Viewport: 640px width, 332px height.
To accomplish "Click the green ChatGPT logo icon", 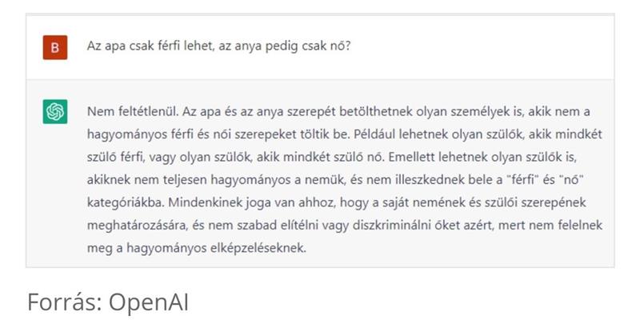I will (54, 113).
